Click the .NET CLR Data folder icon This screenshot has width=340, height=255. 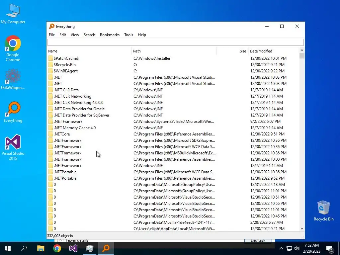click(x=50, y=90)
